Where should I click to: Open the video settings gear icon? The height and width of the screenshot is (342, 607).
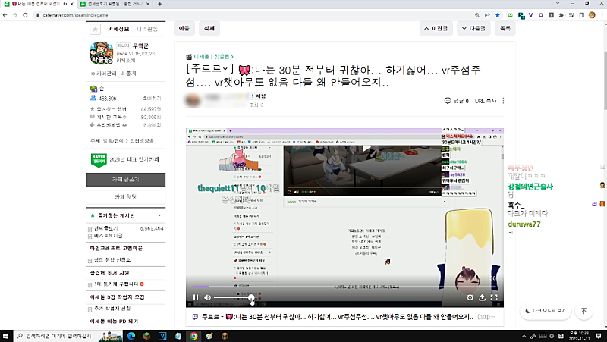pos(470,297)
